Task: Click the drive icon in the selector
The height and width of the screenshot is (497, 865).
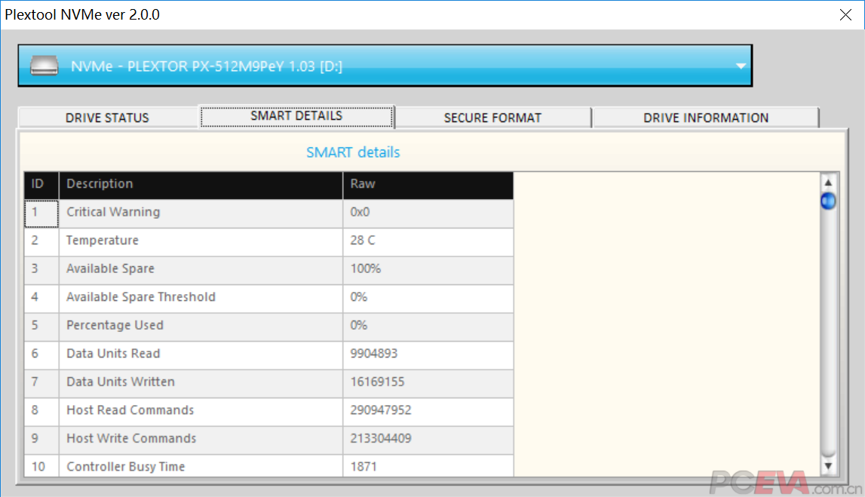Action: 44,66
